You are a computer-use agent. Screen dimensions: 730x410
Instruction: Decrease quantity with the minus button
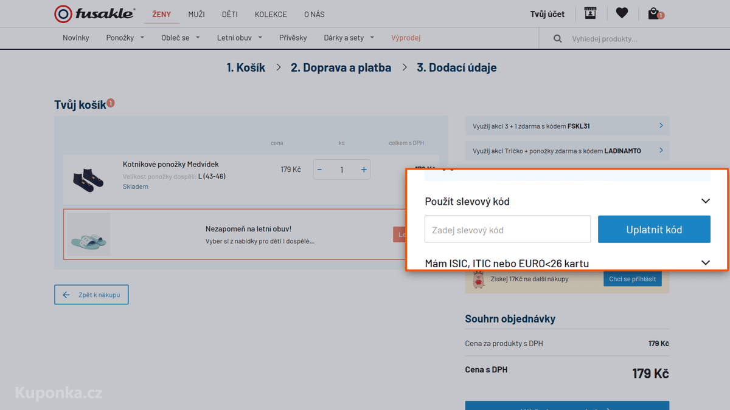coord(320,169)
